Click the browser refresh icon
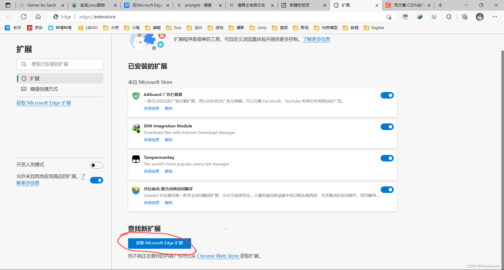The width and height of the screenshot is (504, 270). tap(24, 17)
